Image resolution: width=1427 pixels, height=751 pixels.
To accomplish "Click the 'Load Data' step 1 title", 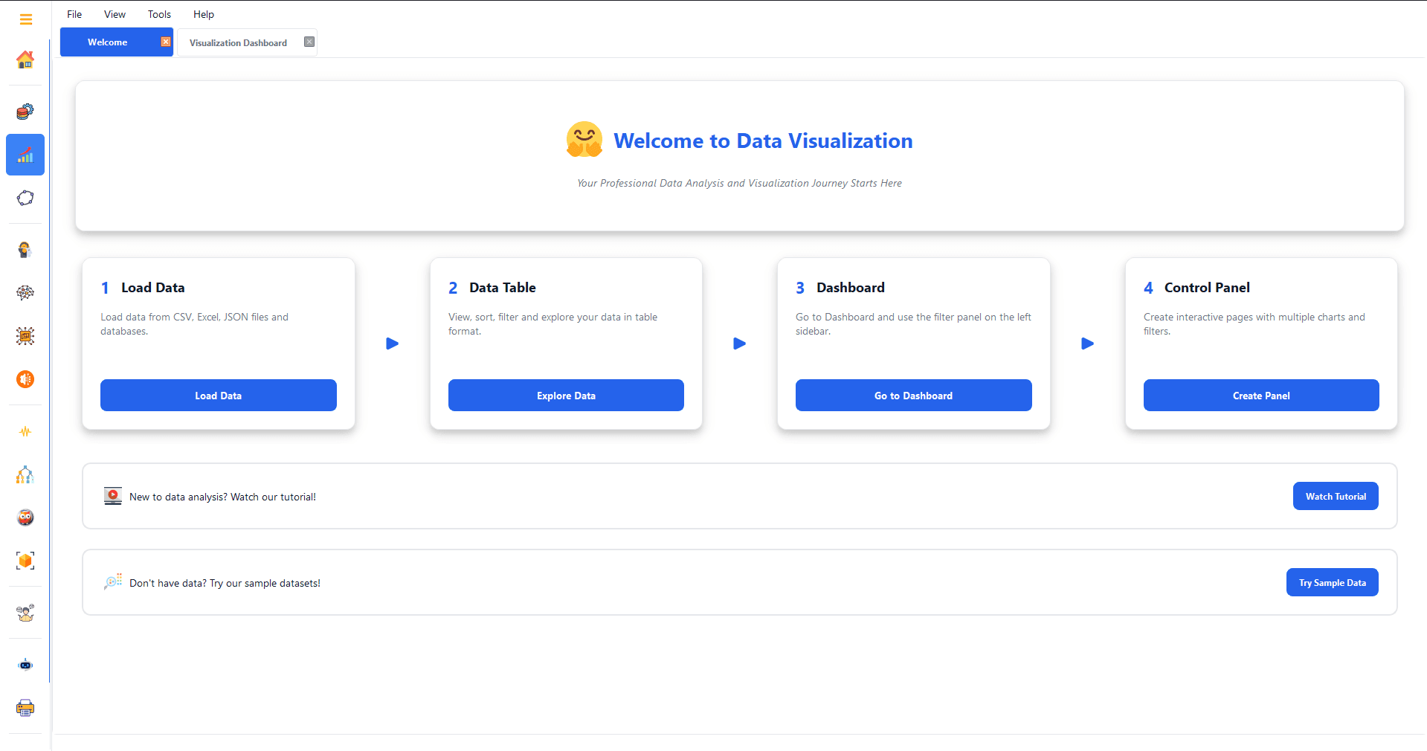I will [153, 288].
